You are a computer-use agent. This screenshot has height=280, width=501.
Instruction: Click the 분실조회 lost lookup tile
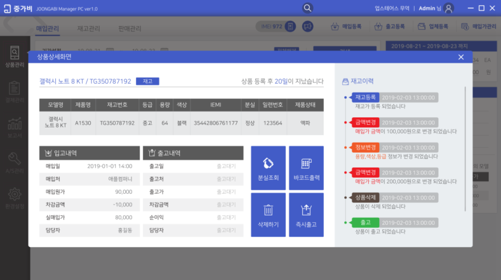[268, 167]
